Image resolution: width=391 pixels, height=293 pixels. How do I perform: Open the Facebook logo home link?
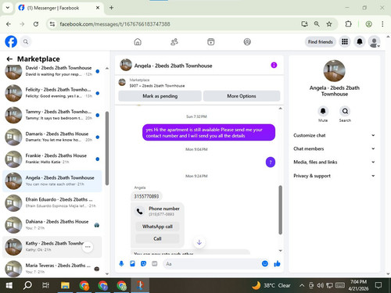click(11, 41)
